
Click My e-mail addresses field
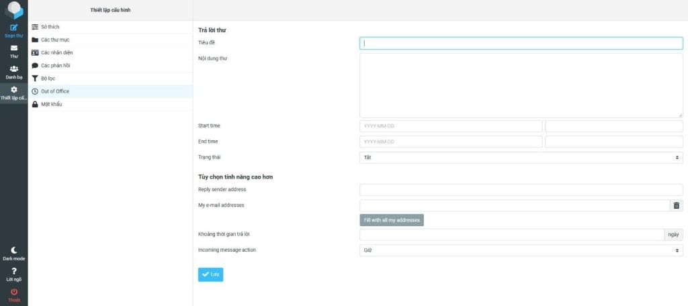515,205
